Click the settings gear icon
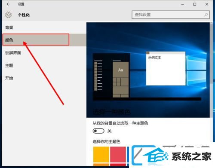 pos(9,15)
